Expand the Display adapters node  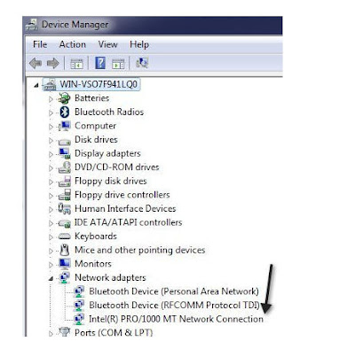click(x=51, y=154)
